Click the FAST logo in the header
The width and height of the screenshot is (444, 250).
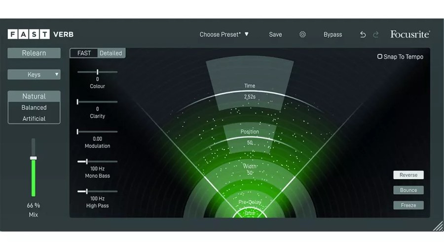coord(29,34)
